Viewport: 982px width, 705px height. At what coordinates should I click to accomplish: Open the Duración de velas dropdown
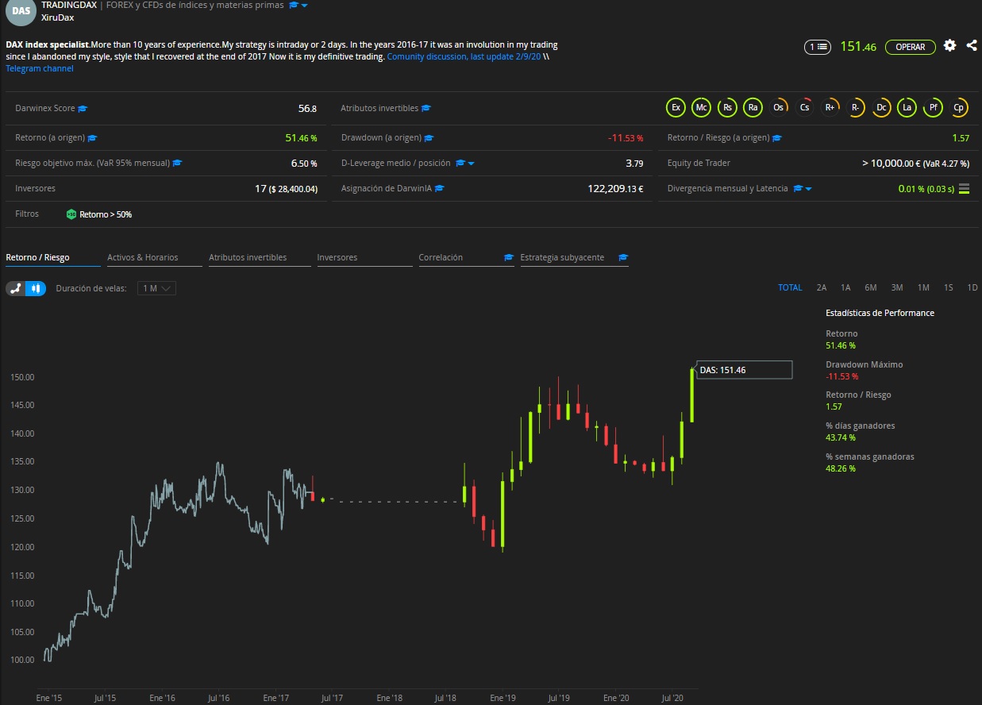[156, 288]
